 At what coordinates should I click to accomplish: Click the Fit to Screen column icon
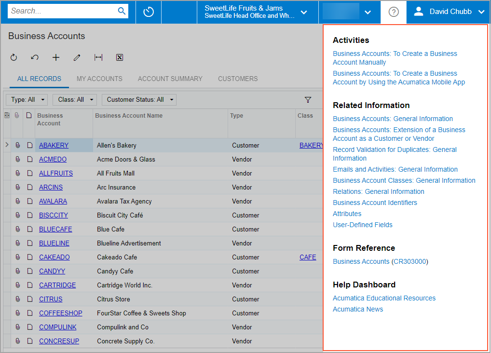pos(98,58)
